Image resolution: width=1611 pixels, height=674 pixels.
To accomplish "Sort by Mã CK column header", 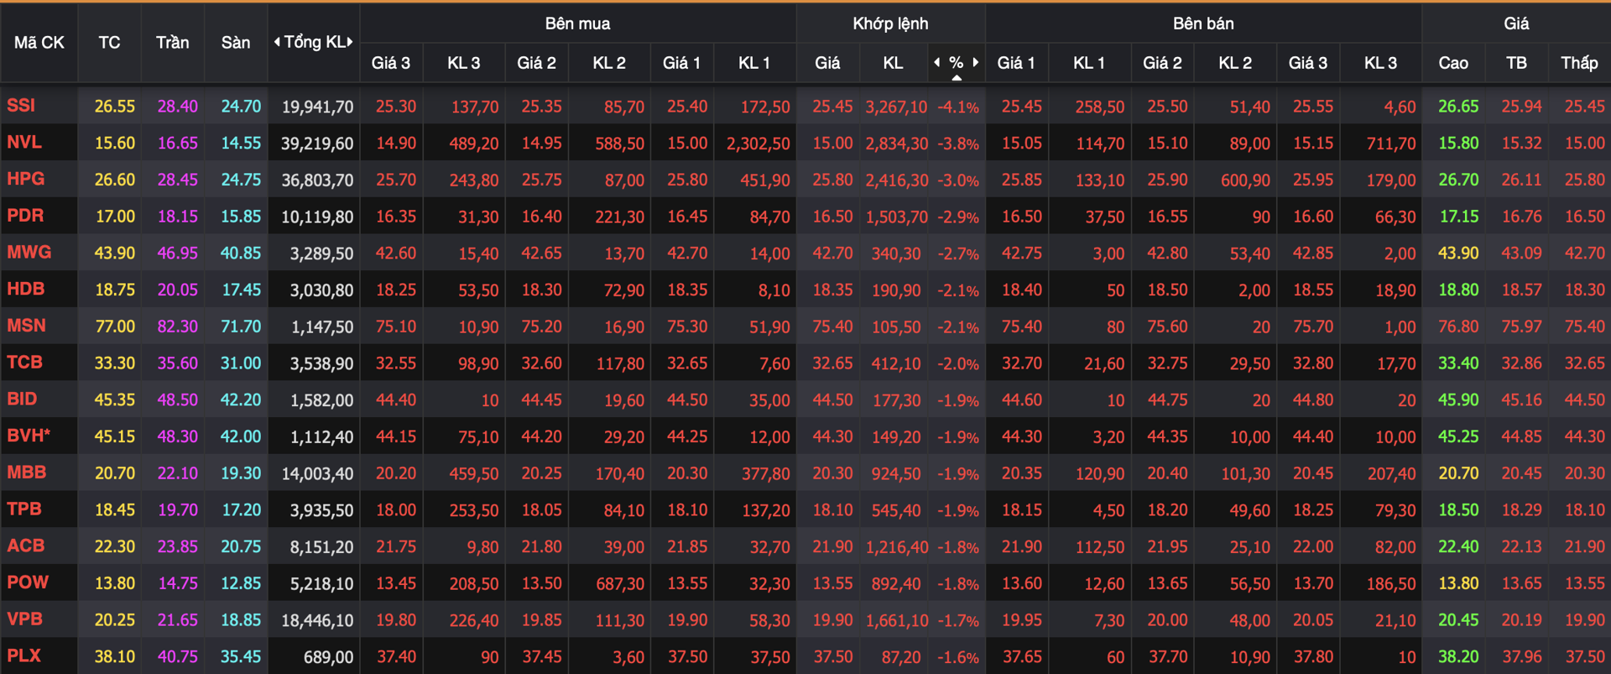I will coord(39,43).
